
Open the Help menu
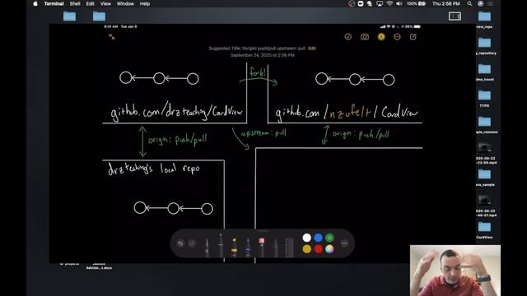tap(145, 3)
